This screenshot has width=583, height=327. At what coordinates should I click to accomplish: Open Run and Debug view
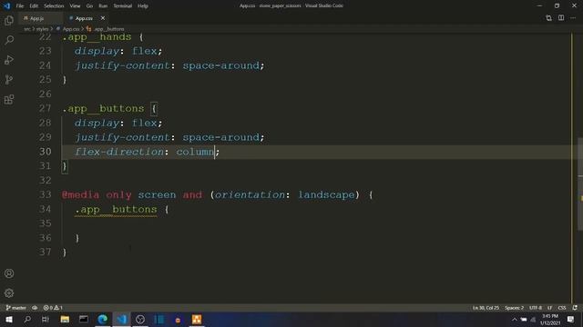[9, 60]
